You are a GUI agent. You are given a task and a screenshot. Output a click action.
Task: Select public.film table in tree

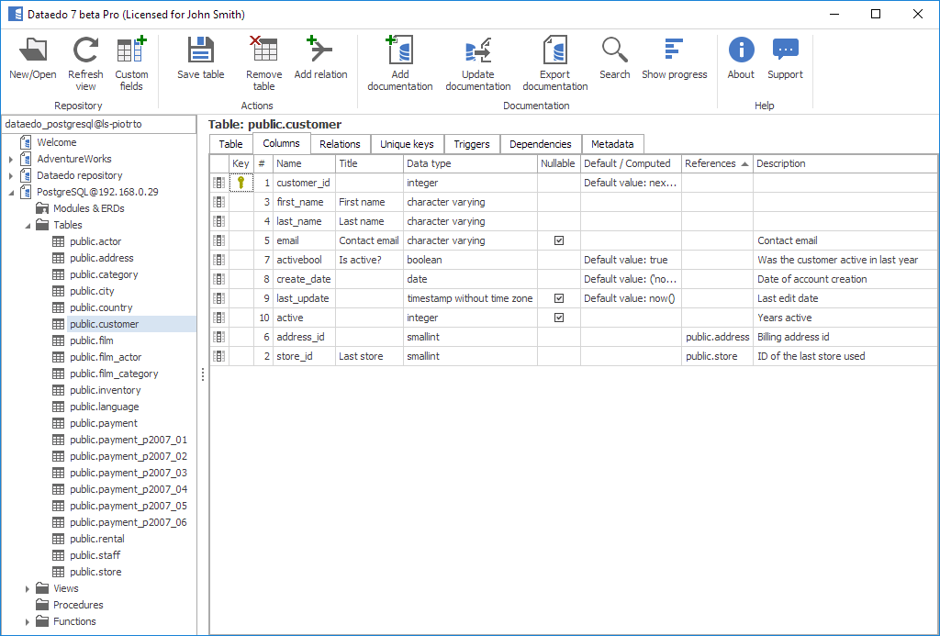(91, 340)
